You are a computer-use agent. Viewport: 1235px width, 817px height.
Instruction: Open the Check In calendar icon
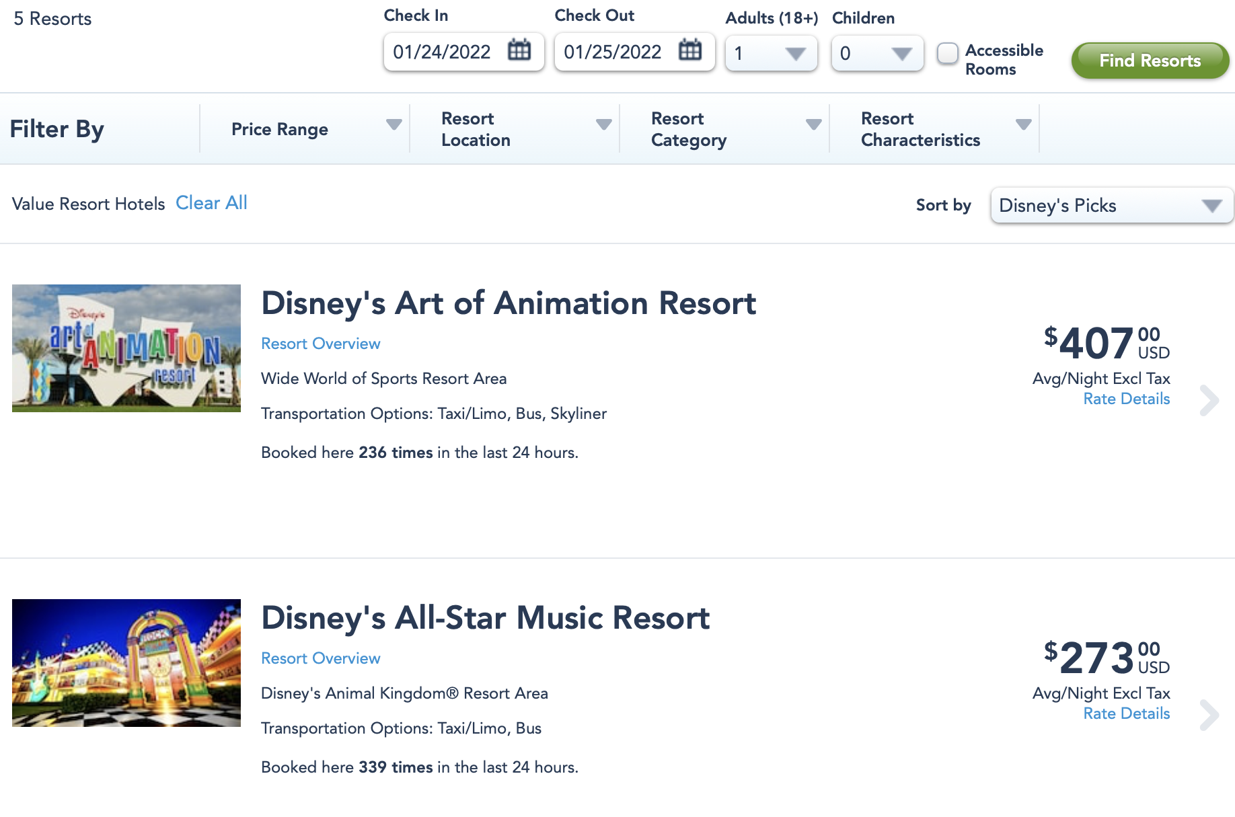(519, 50)
